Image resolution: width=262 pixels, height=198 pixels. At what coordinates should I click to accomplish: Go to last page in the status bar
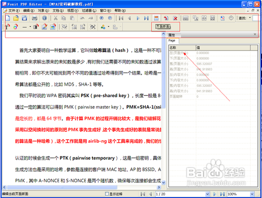point(222,194)
